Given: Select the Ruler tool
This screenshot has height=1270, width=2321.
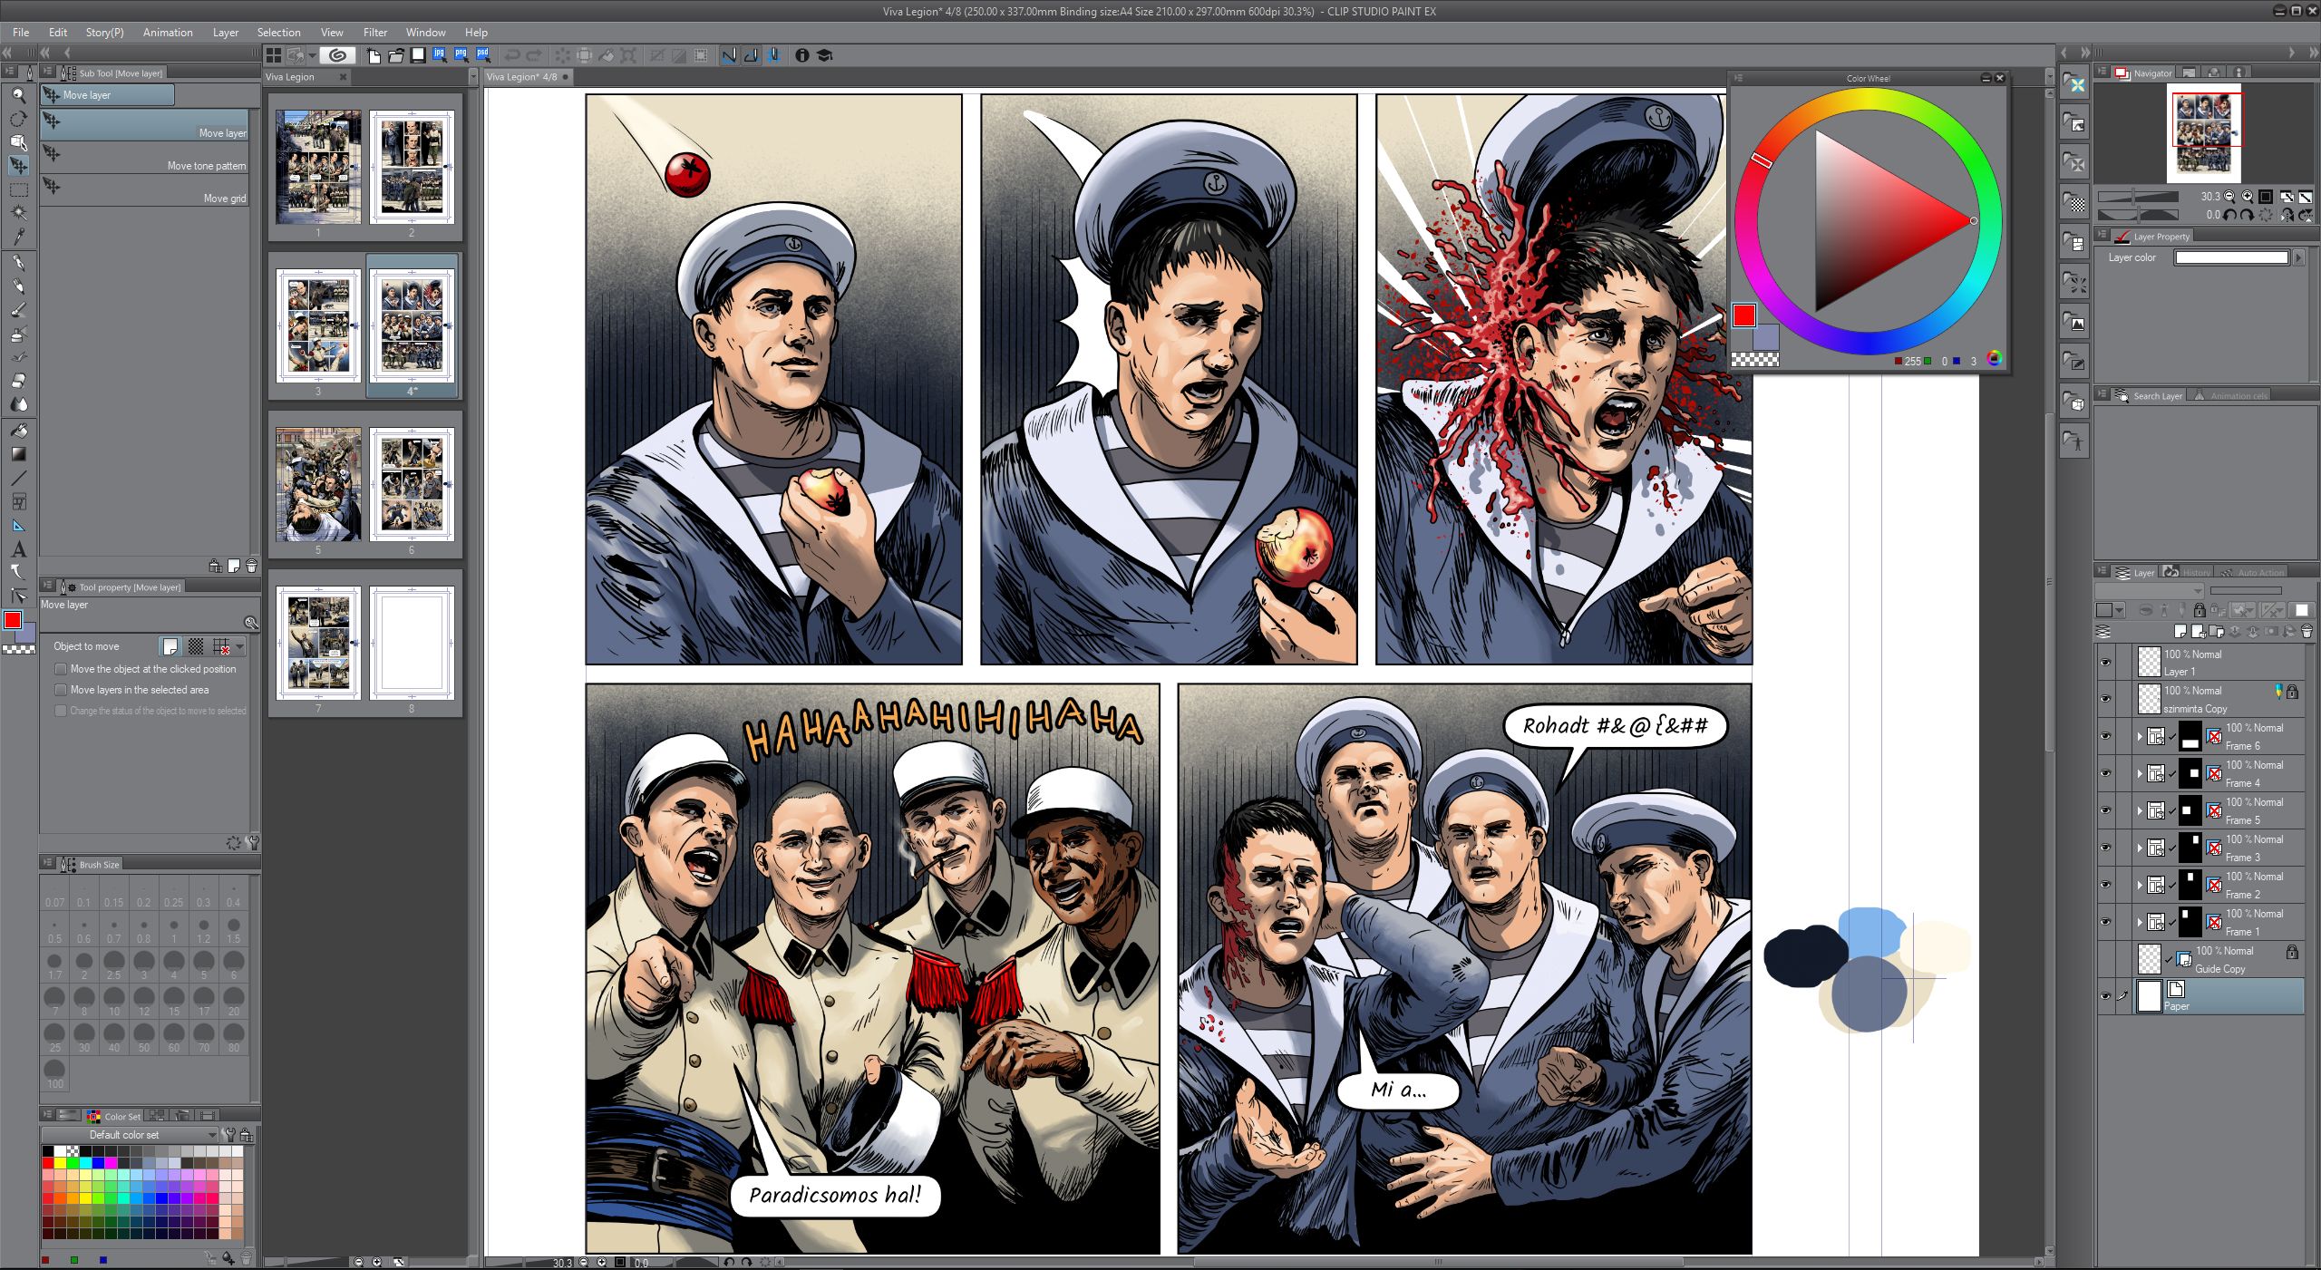Looking at the screenshot, I should tap(18, 525).
